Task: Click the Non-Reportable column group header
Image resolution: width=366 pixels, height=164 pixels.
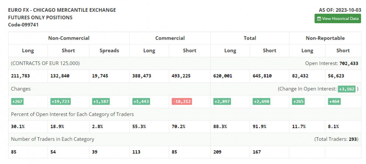Action: (x=325, y=38)
